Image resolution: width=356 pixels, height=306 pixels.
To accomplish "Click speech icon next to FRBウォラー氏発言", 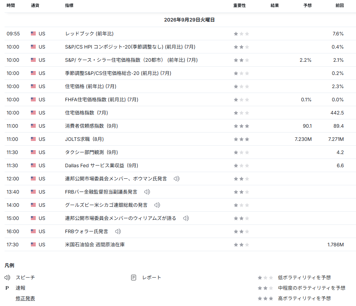I will [x=118, y=231].
